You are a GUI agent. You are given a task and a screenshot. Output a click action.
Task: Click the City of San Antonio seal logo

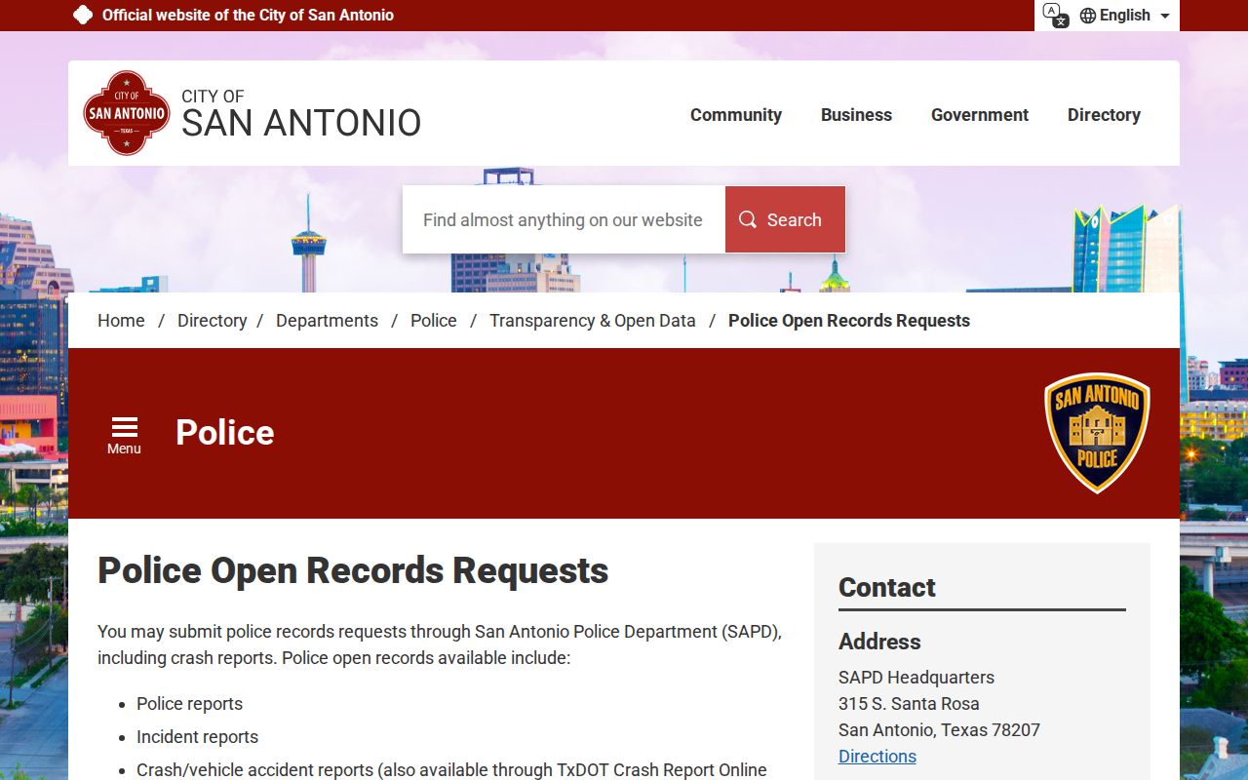tap(127, 113)
